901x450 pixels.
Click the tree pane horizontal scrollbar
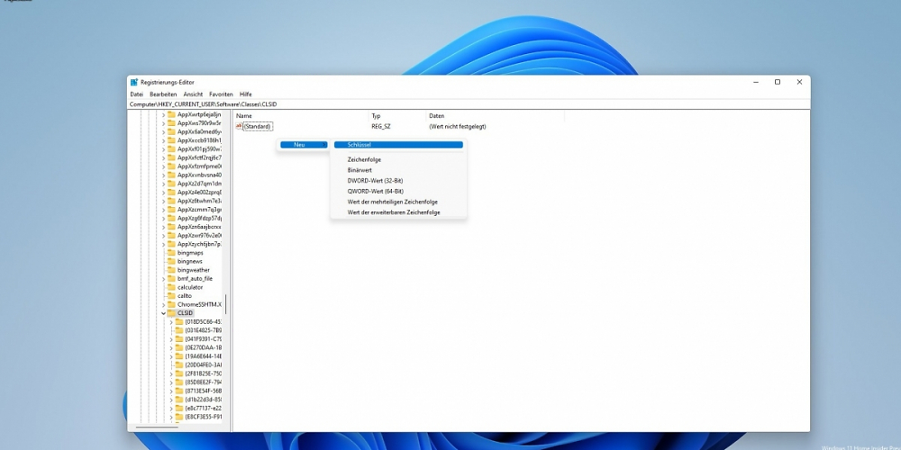(x=157, y=427)
